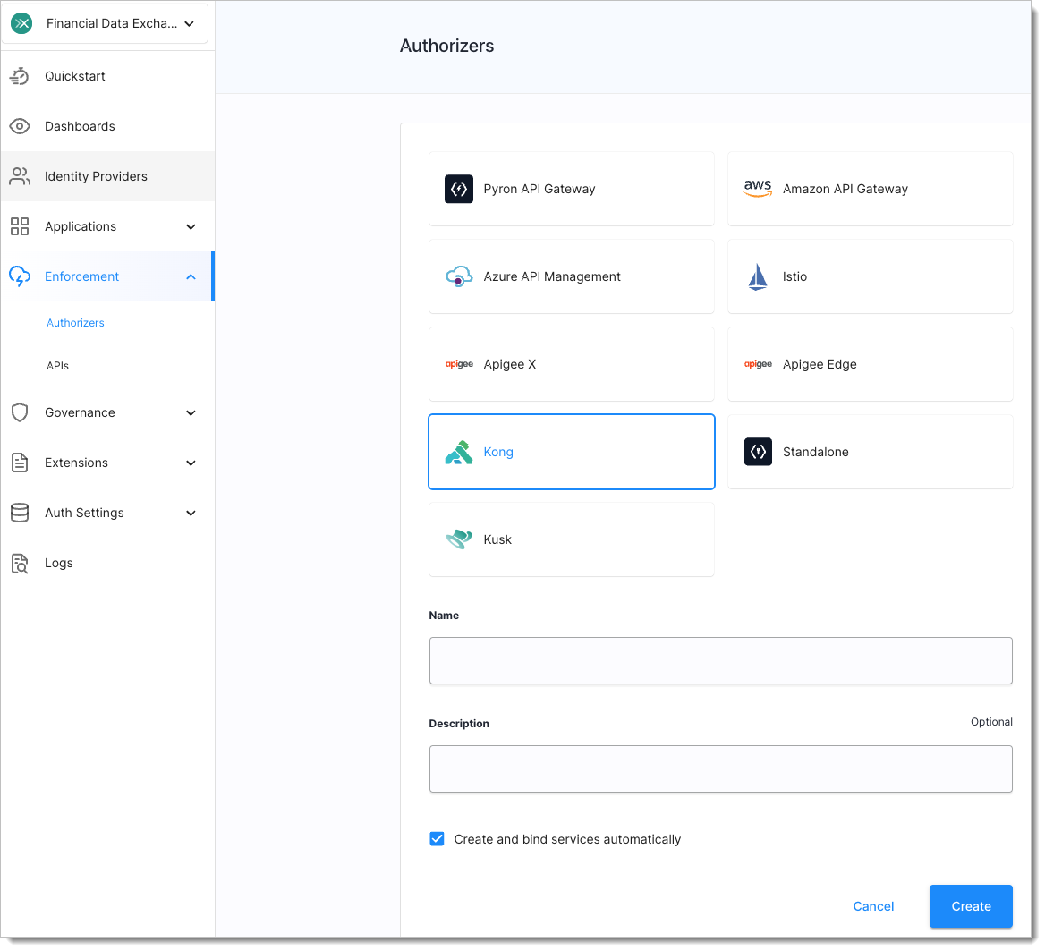Choose the Pyron API Gateway authorizer label

tap(539, 190)
